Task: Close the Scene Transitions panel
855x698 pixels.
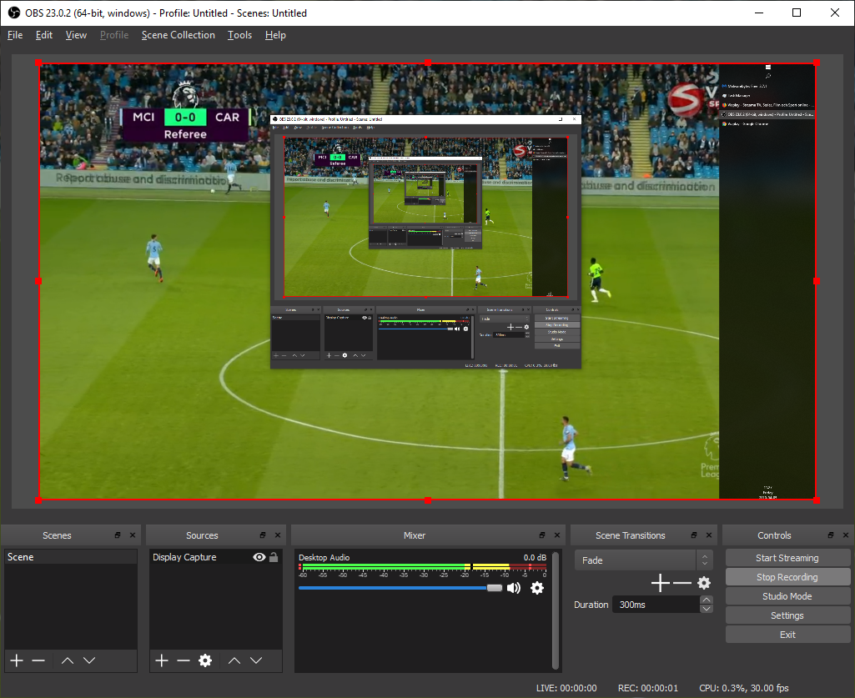Action: [x=709, y=535]
